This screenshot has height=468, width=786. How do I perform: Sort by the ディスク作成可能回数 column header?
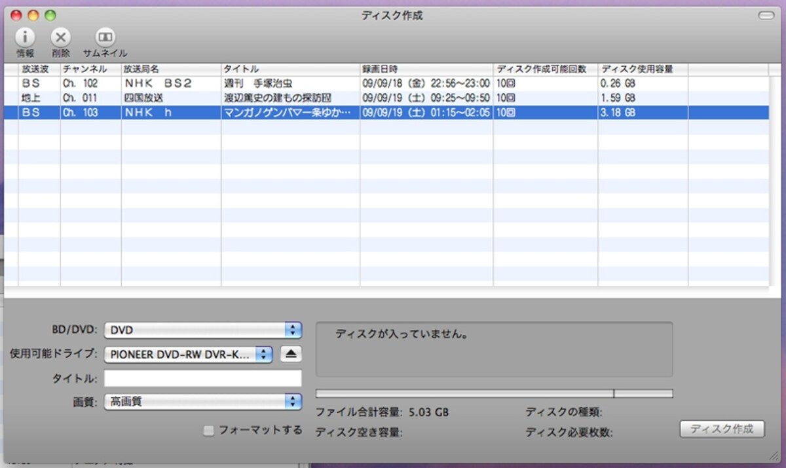546,69
